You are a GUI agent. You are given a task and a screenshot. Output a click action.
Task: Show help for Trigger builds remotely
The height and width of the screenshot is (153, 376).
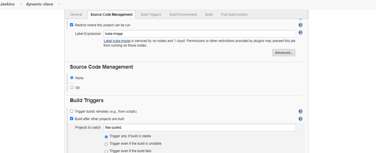(300, 112)
